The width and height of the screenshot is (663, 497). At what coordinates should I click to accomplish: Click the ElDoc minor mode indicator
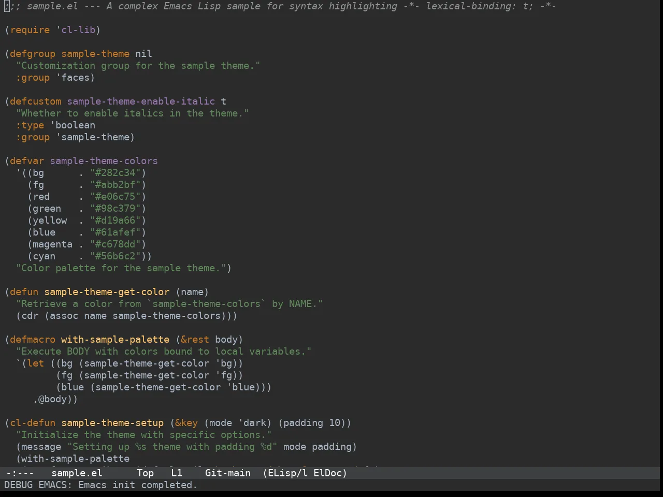(x=327, y=473)
